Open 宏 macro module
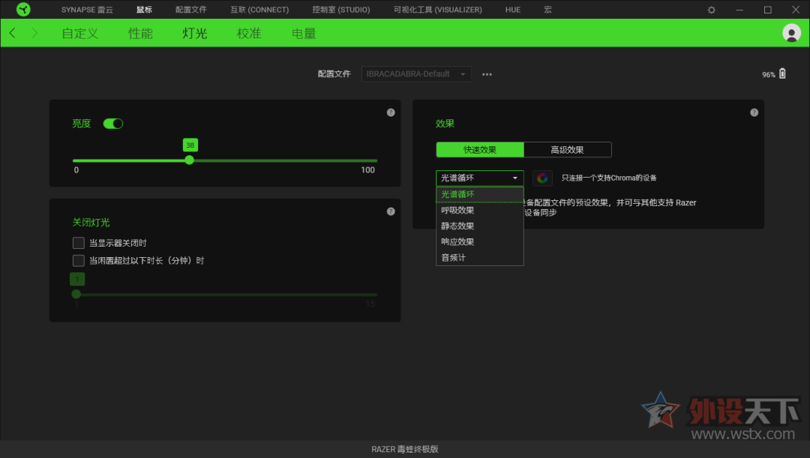 [x=547, y=10]
